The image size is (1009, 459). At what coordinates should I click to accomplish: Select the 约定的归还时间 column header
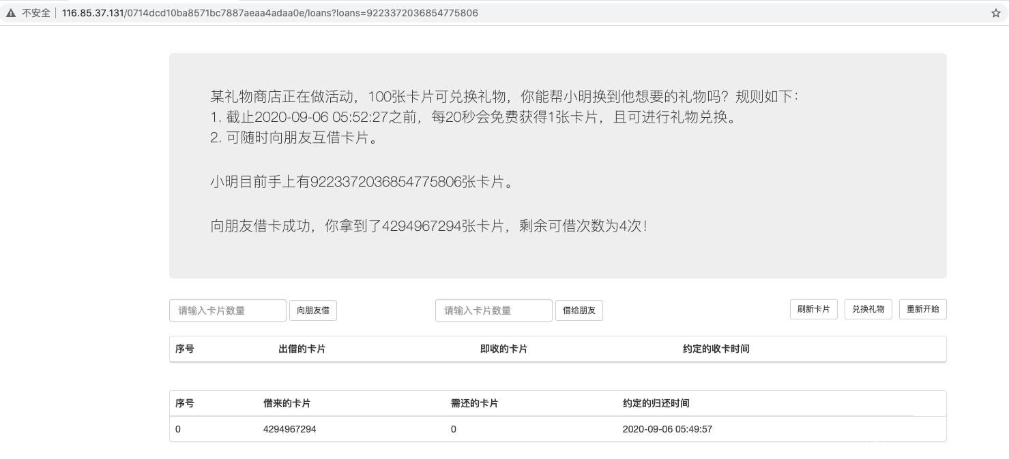656,403
